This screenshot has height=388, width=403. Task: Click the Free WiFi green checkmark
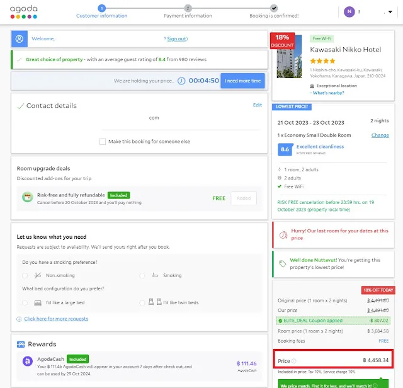pyautogui.click(x=280, y=186)
